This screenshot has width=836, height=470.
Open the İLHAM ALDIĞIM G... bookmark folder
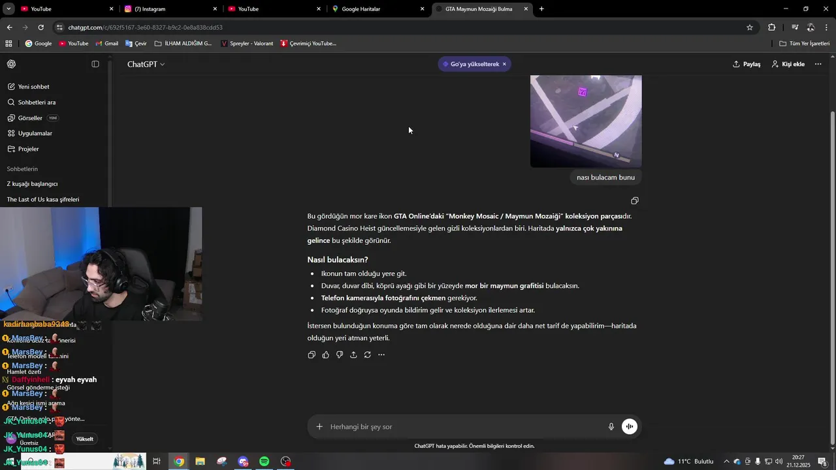(x=183, y=44)
